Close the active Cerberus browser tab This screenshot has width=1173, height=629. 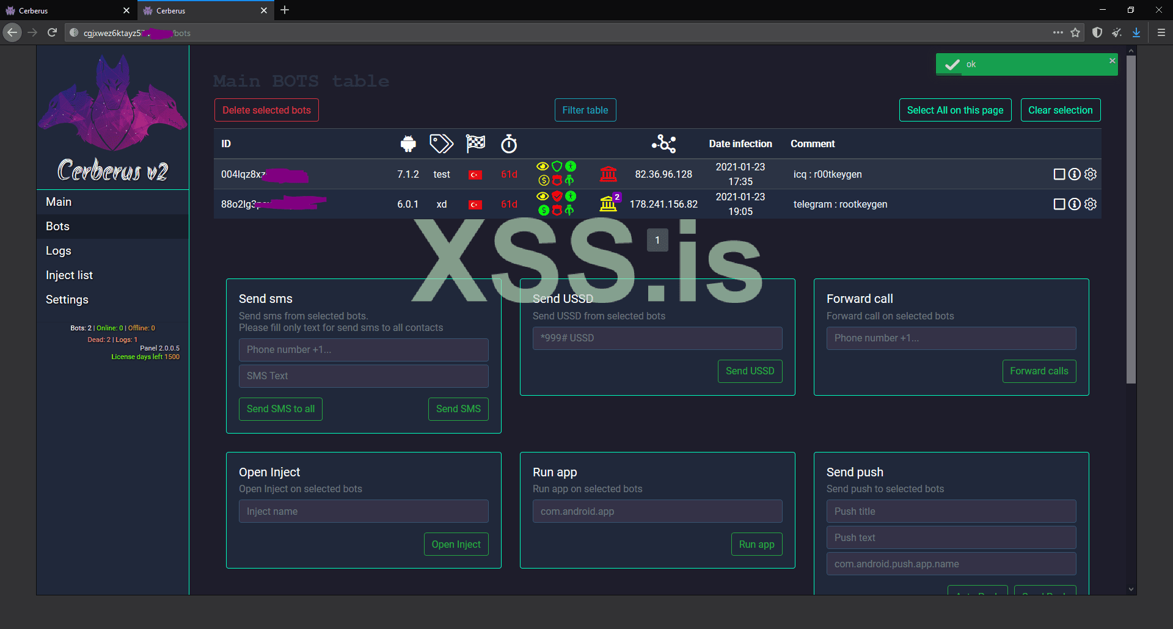coord(264,10)
